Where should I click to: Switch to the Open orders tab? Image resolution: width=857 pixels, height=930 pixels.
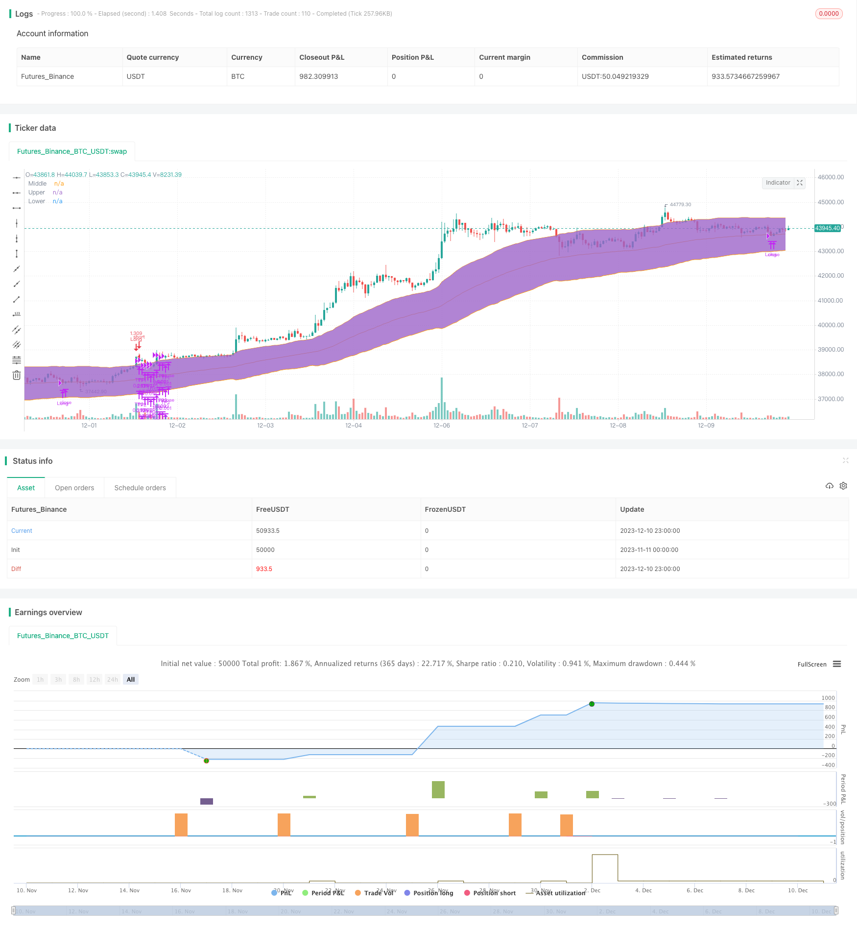point(74,488)
